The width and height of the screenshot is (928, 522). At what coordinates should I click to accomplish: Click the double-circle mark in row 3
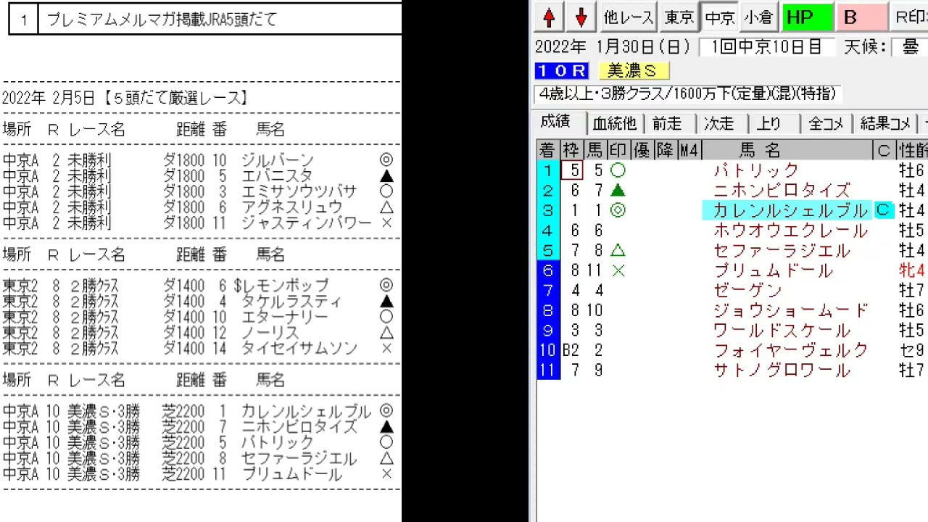point(618,210)
